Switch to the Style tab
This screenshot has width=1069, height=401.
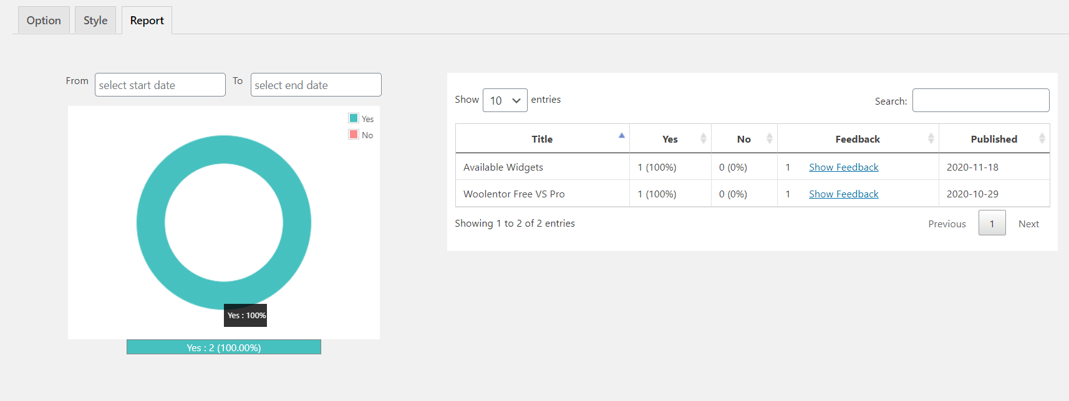point(95,21)
